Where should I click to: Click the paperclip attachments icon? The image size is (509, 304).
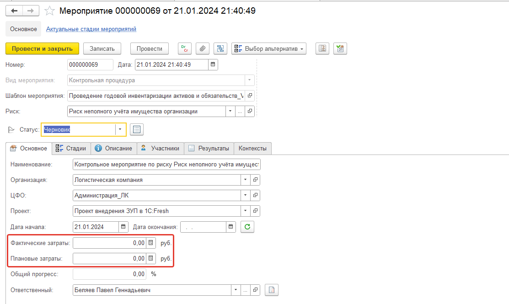202,48
